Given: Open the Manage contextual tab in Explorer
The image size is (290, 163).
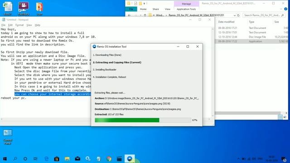Looking at the screenshot, I should (186, 4).
